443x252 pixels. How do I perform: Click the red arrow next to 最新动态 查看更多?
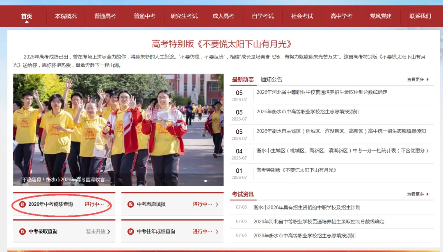[x=427, y=79]
